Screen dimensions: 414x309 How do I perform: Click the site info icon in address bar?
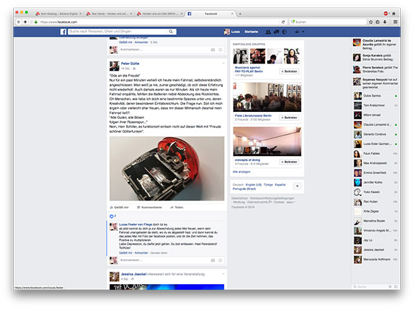point(31,22)
